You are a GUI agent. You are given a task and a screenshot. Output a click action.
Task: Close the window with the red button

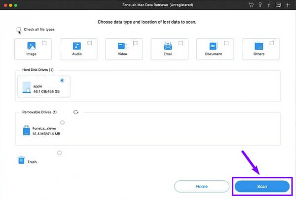(x=5, y=5)
